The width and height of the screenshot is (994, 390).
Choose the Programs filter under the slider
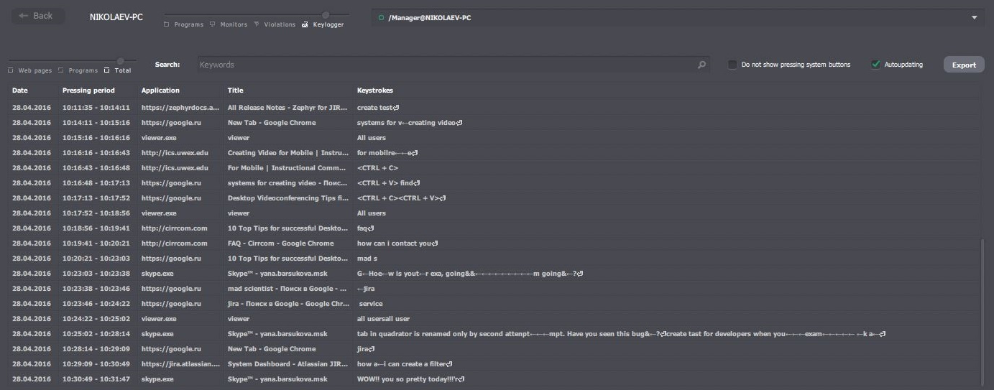(x=61, y=70)
